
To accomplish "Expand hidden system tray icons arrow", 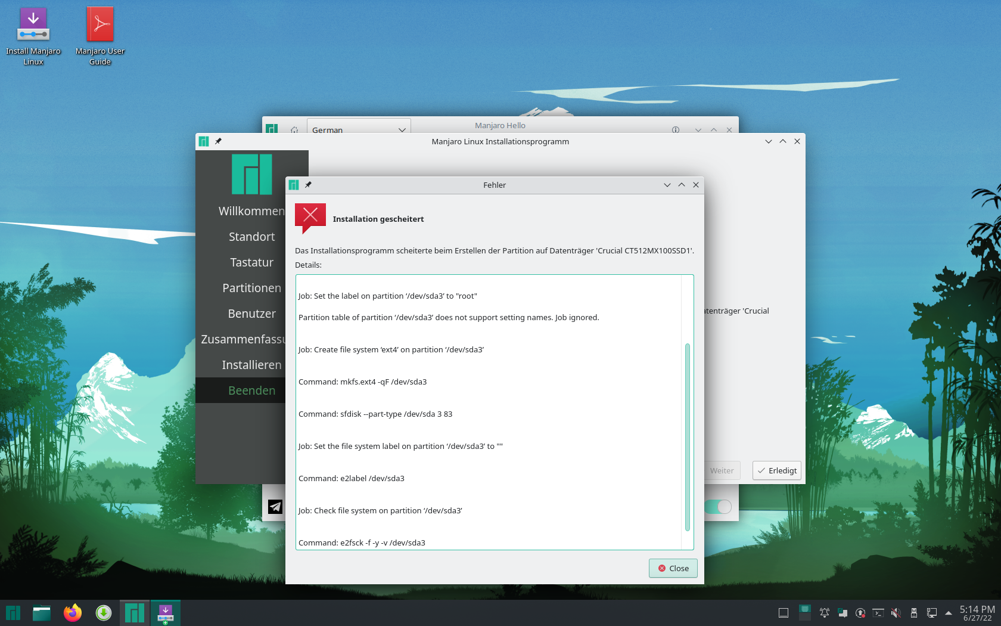I will (x=949, y=613).
